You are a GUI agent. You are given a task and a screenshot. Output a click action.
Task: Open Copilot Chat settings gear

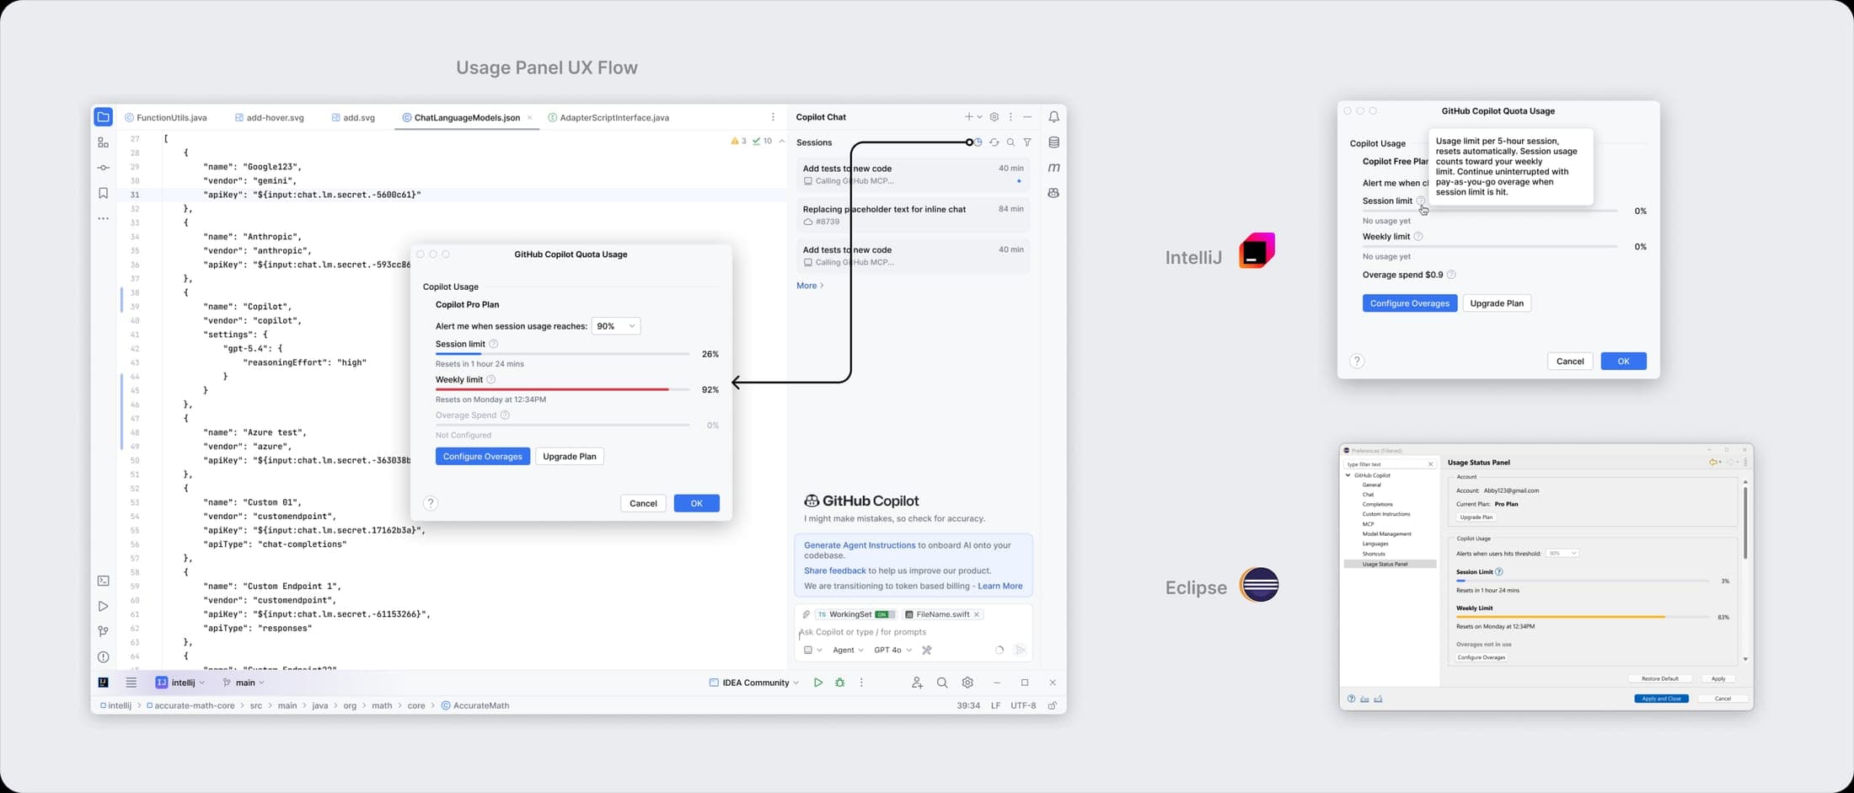994,117
